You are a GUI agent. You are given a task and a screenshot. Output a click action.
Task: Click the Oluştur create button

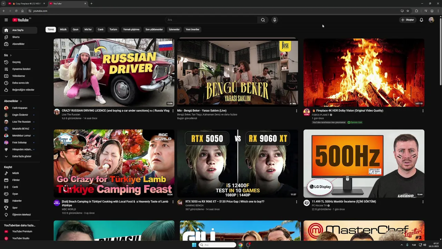click(407, 20)
